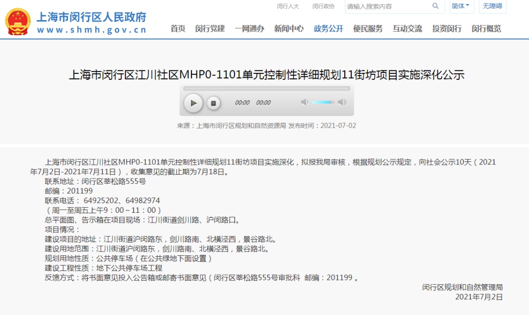Screen dimensions: 529x315
Task: Open the 闵行党建 menu
Action: tap(210, 29)
